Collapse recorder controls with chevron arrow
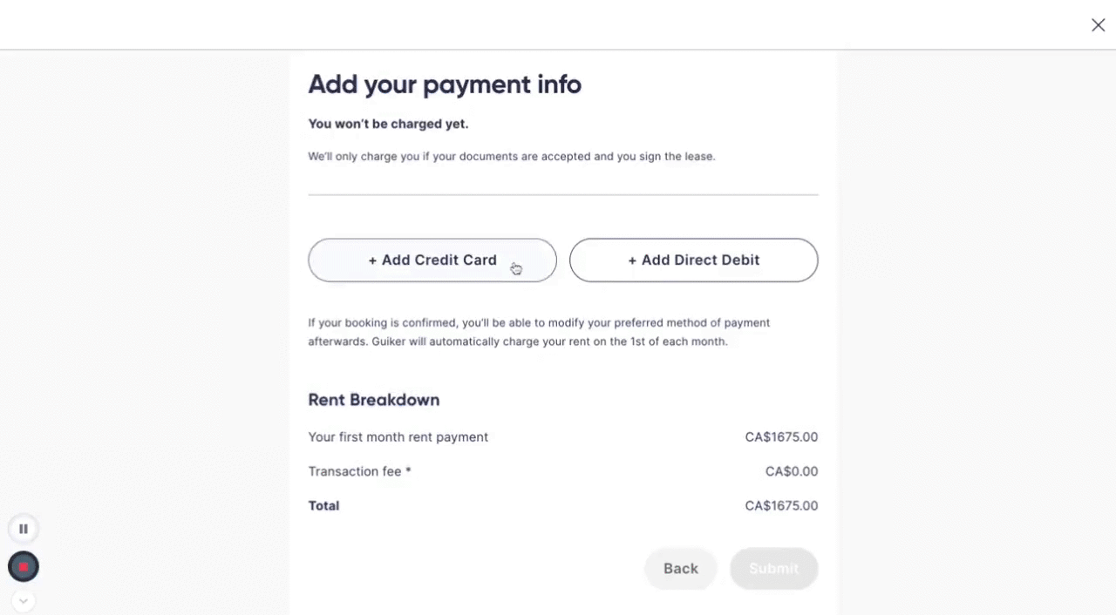This screenshot has width=1116, height=615. (24, 600)
